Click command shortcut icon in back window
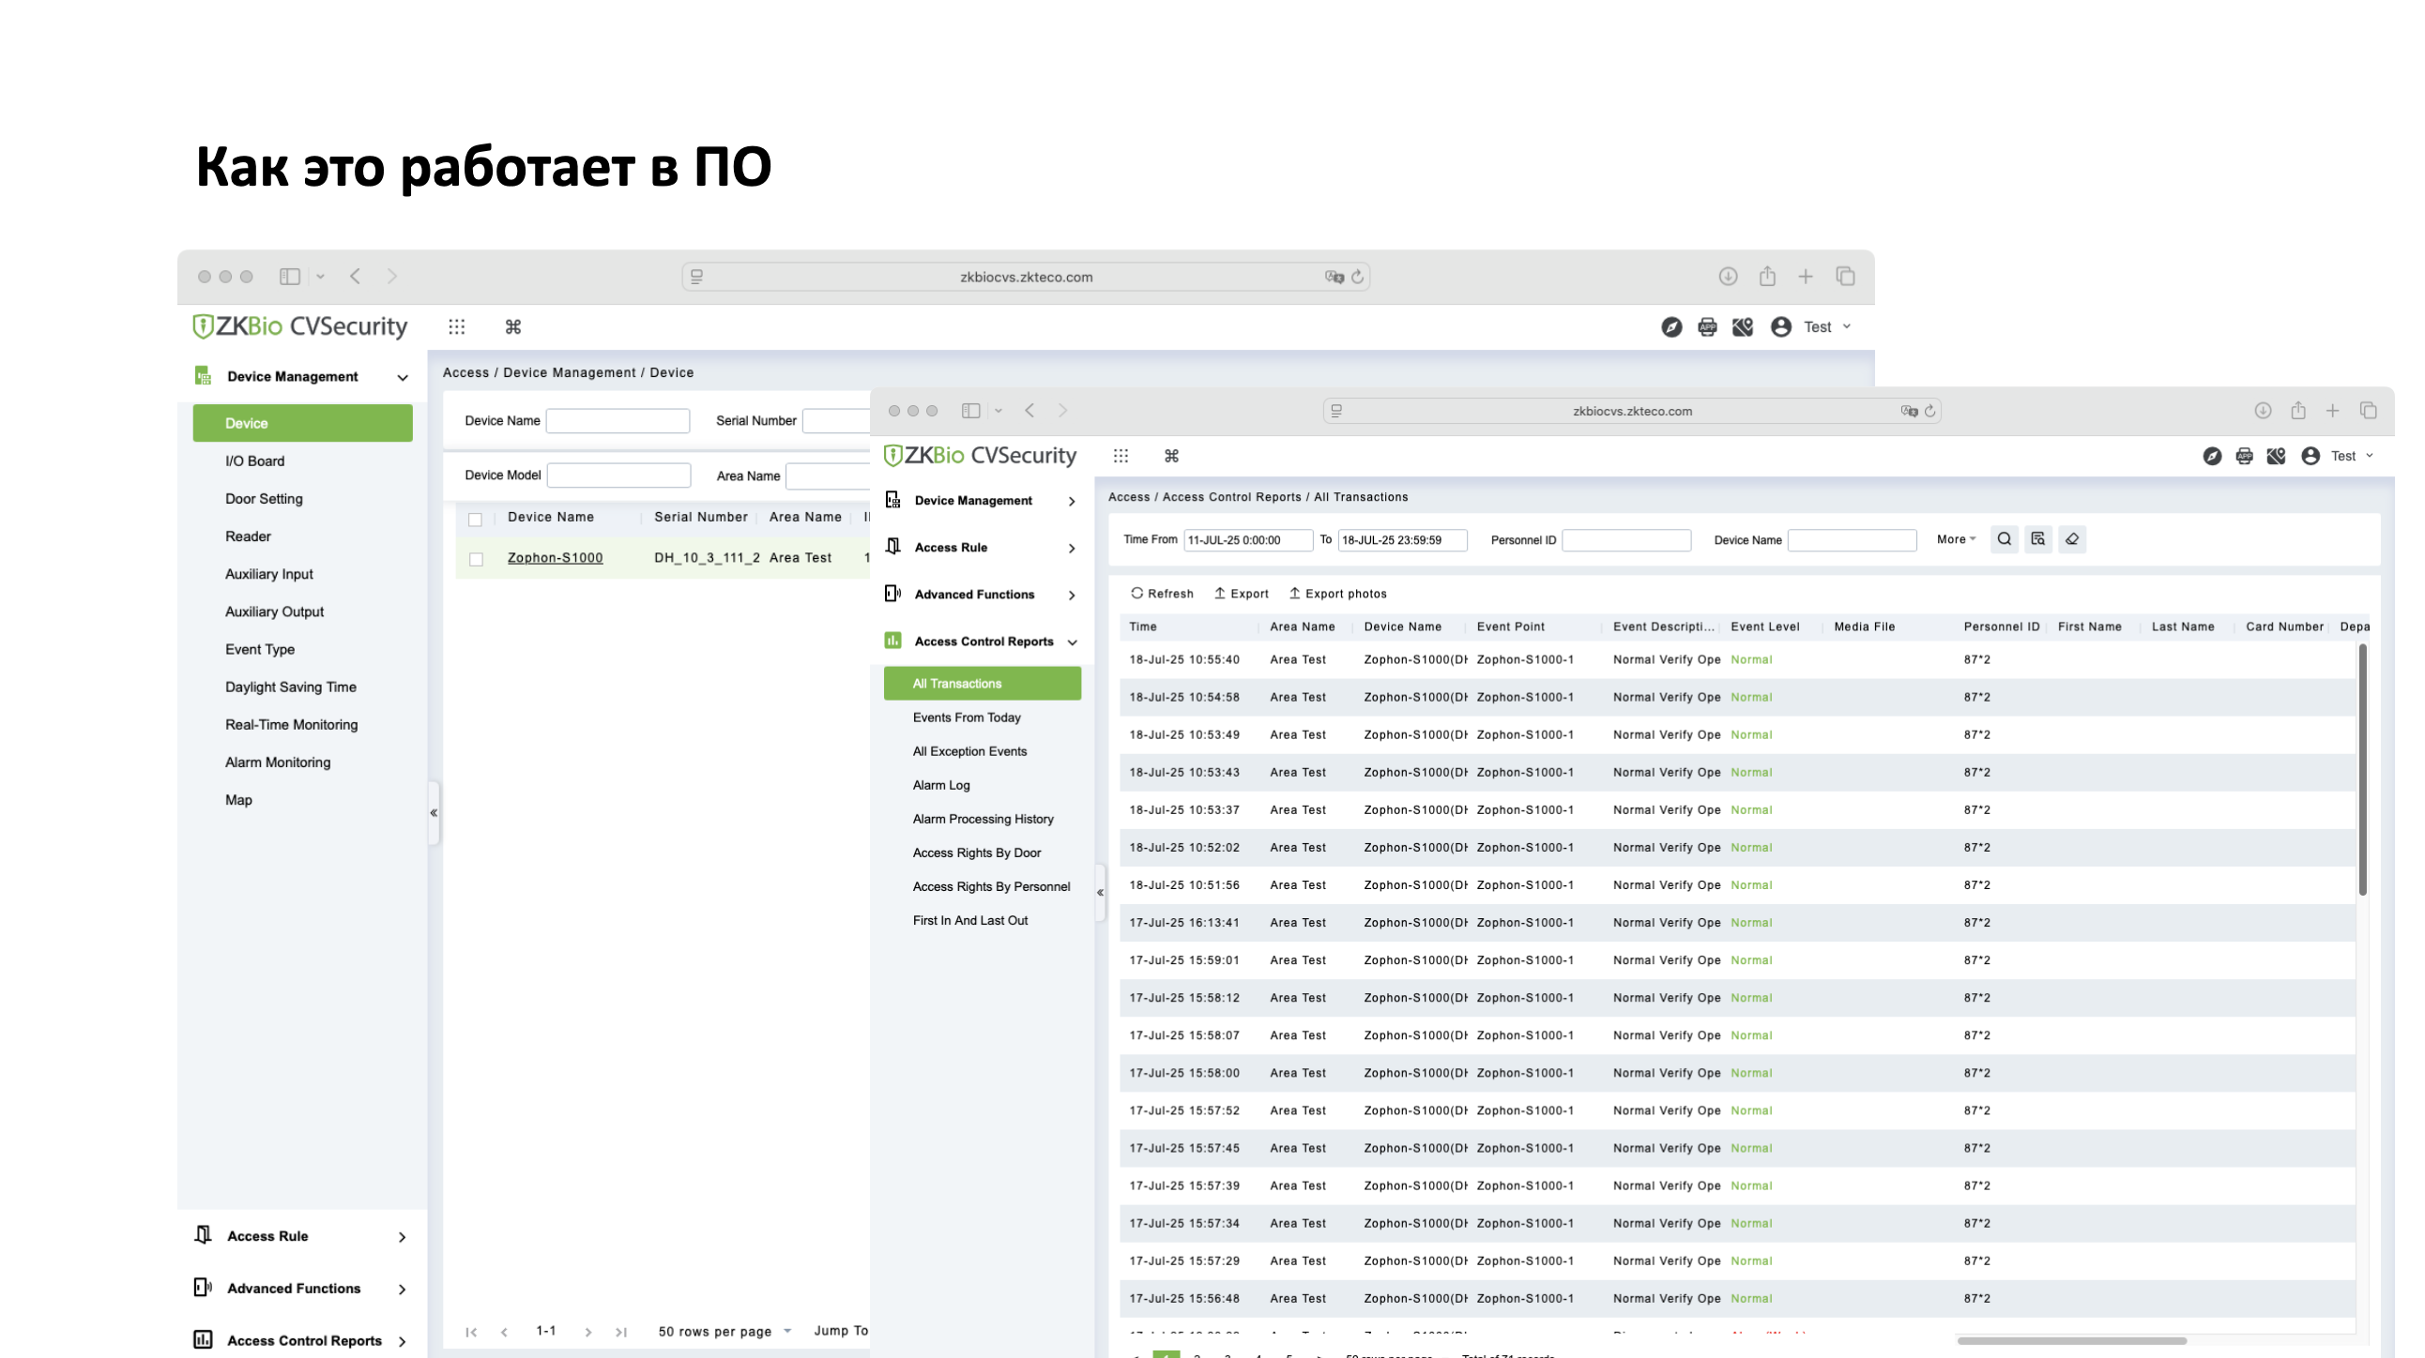 513,326
